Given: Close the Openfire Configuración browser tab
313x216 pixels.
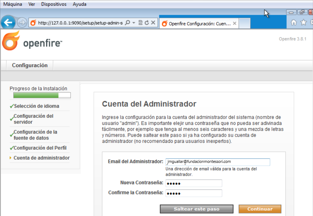Looking at the screenshot, I should 235,24.
